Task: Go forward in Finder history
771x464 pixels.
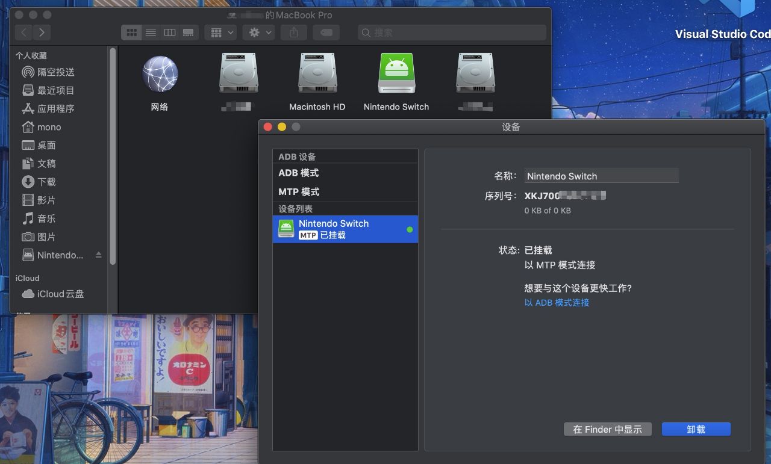Action: 42,32
